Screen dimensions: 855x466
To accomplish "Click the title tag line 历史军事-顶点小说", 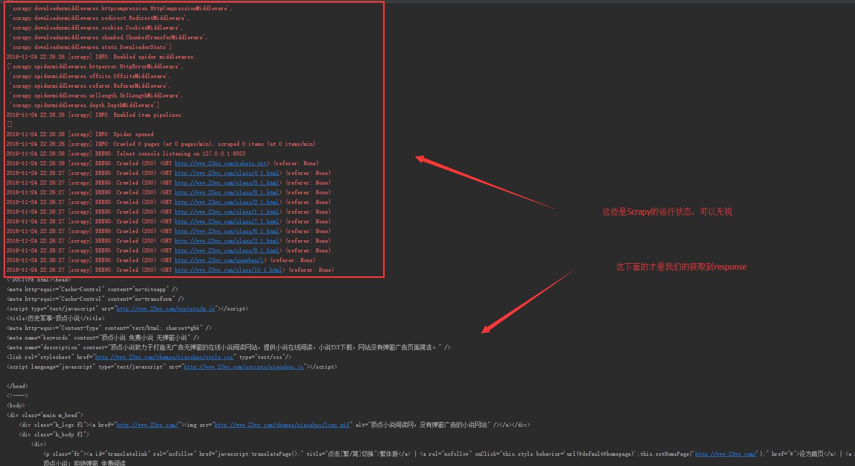I will [56, 318].
